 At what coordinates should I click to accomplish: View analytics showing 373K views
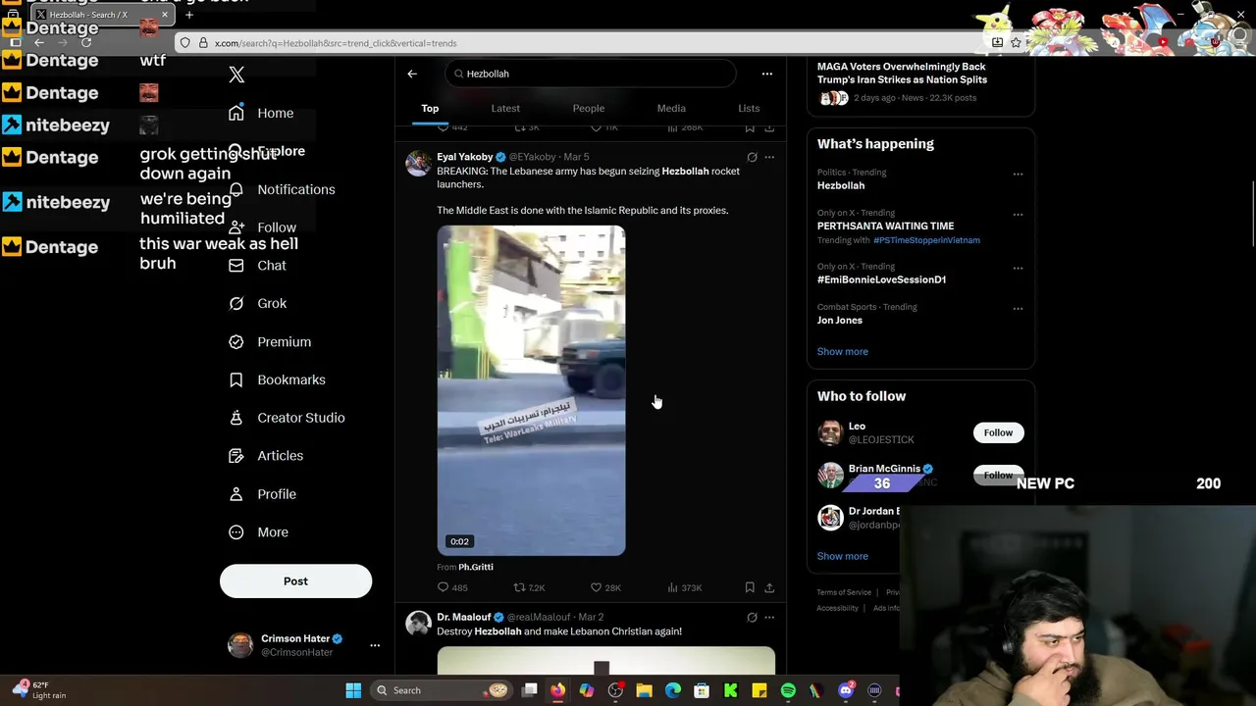click(684, 587)
